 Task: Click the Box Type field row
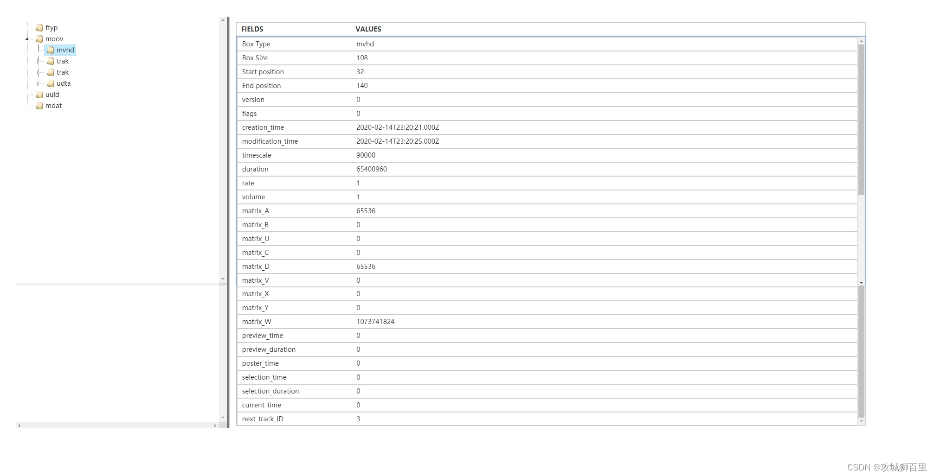coord(547,44)
